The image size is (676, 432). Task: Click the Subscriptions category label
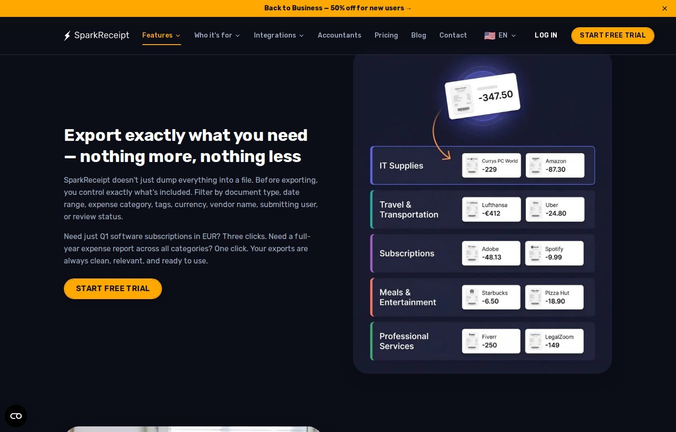tap(407, 254)
